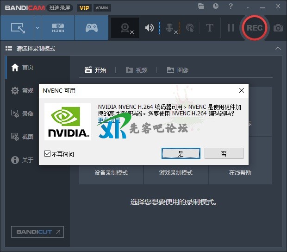
Task: Choose the HDMI device recording mode
Action: click(57, 28)
